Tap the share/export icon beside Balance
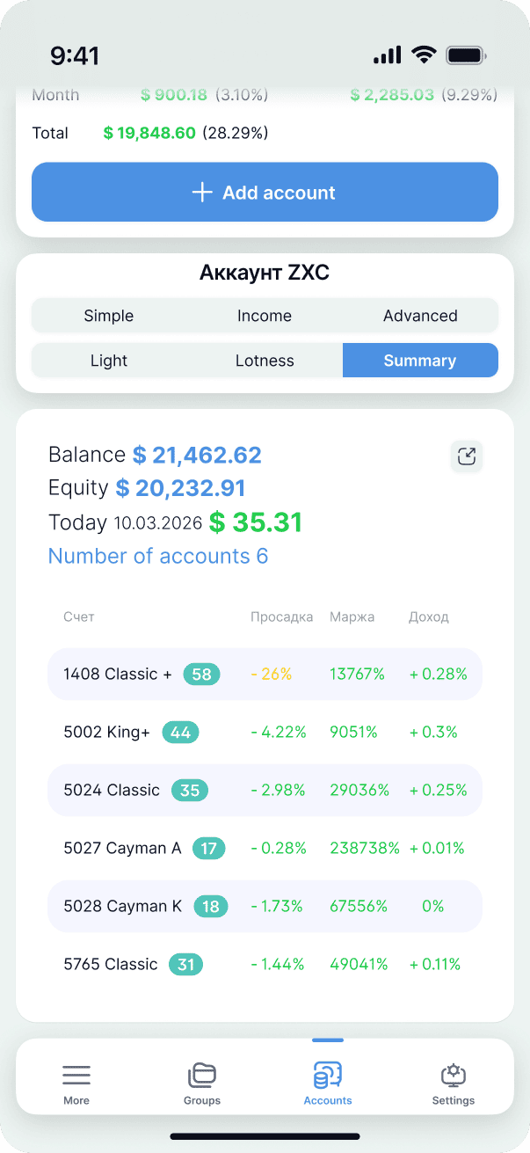530x1153 pixels. tap(467, 456)
